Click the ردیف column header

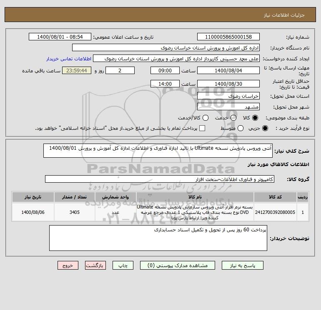point(303,197)
